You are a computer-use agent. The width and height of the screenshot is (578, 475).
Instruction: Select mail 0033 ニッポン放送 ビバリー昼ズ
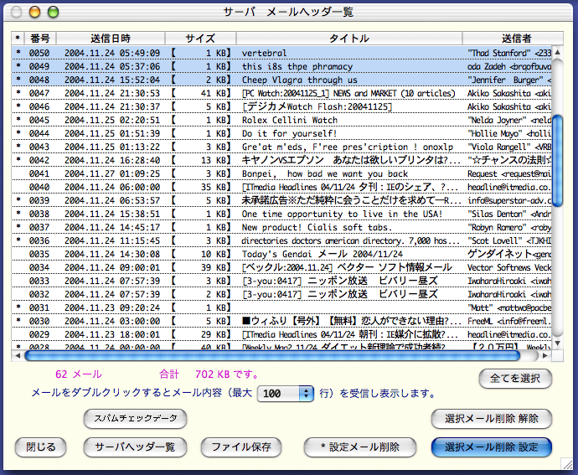tap(281, 281)
